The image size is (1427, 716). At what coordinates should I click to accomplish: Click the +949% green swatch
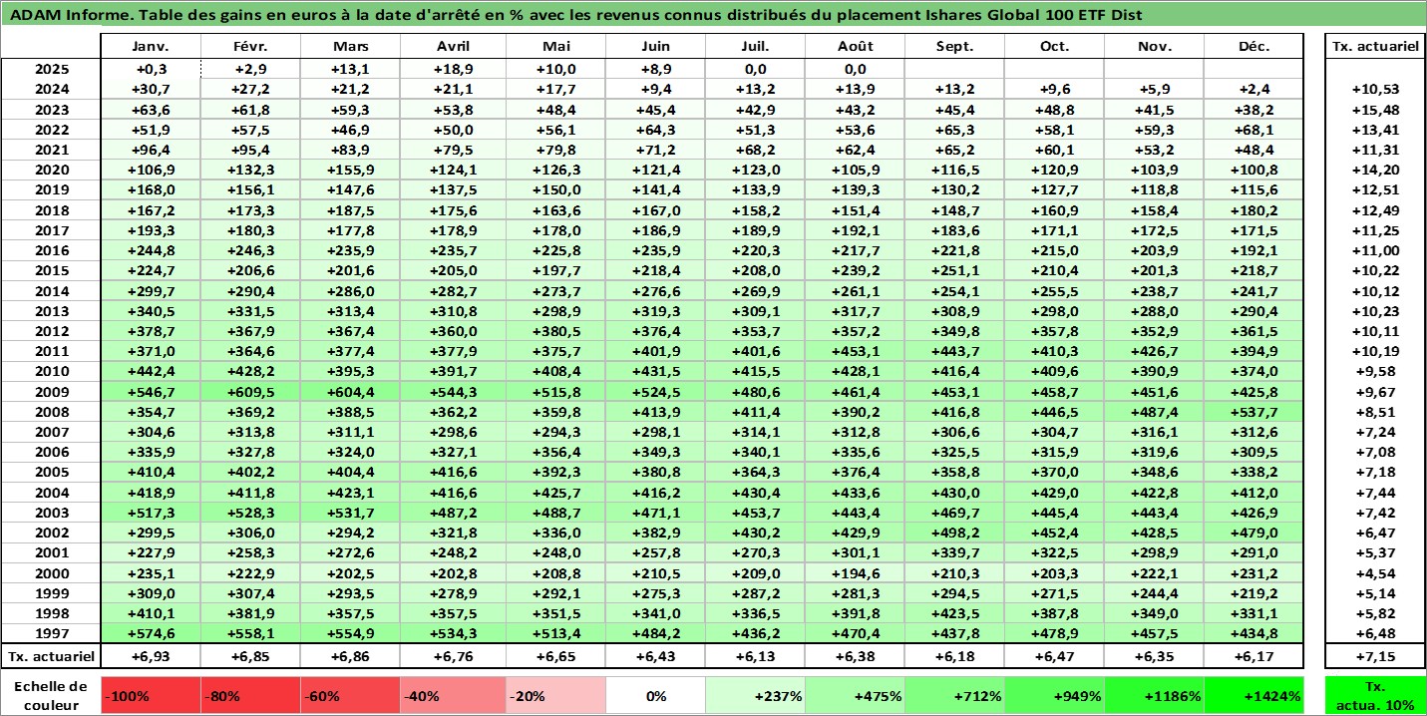1054,696
